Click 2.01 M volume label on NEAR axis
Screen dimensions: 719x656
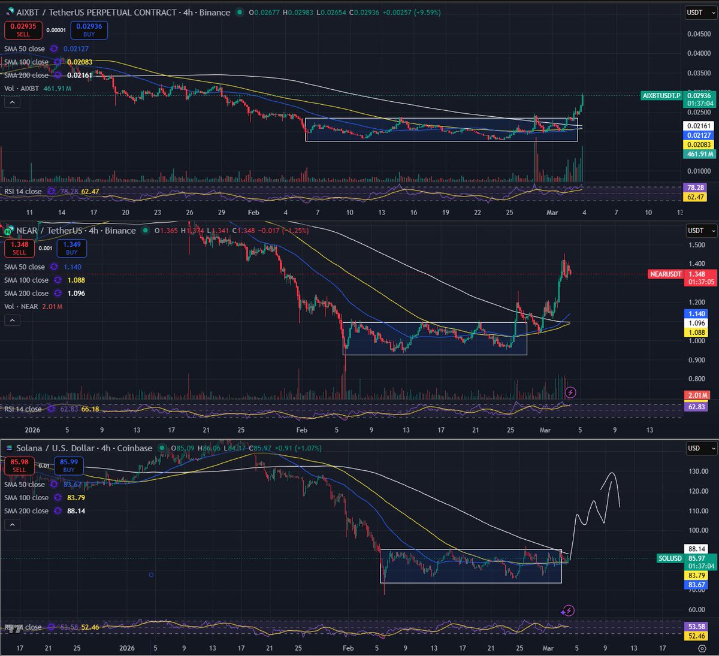click(x=696, y=395)
